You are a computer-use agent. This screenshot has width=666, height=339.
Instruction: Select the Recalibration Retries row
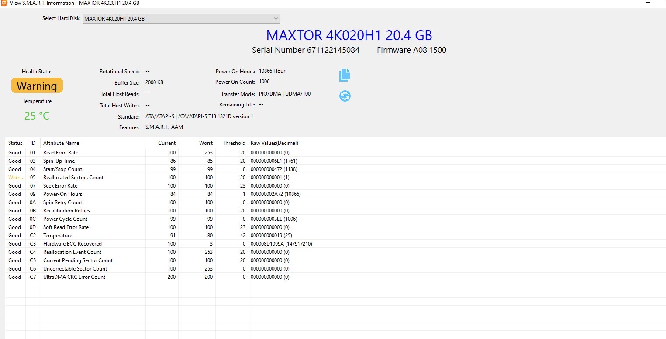[335, 211]
